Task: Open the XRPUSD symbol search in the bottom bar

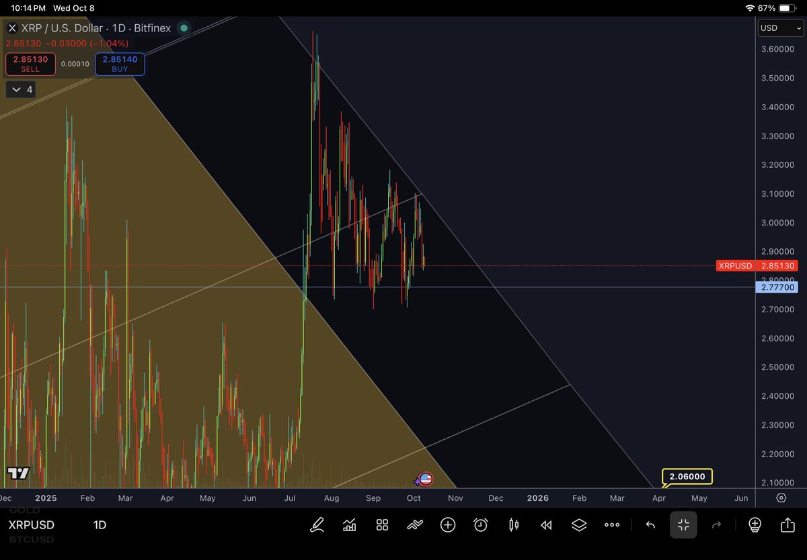Action: tap(31, 525)
